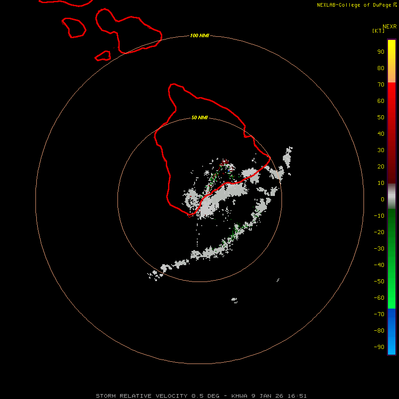Screen dimensions: 399x399
Task: Click the NEXLAB-College of DuPage credit text
Action: tap(354, 5)
